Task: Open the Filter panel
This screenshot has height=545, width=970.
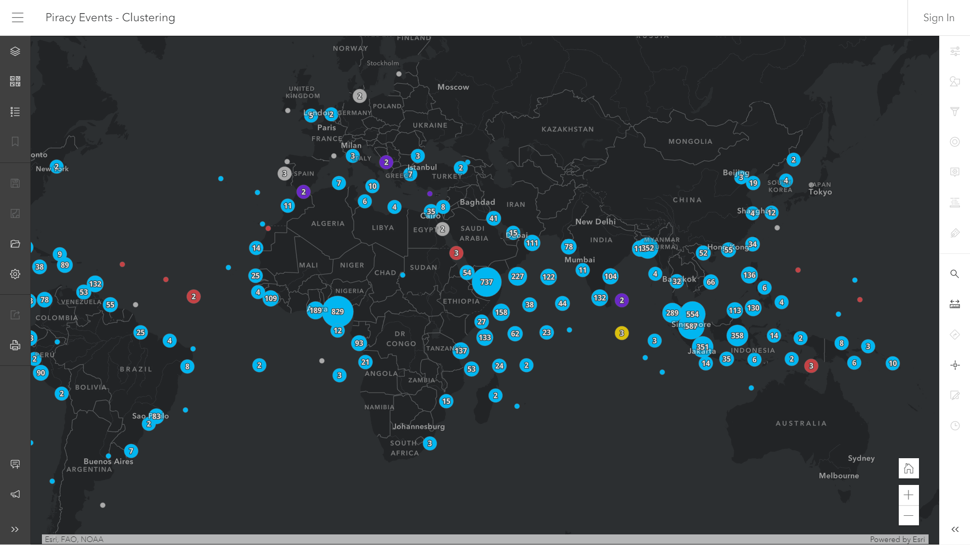Action: (955, 112)
